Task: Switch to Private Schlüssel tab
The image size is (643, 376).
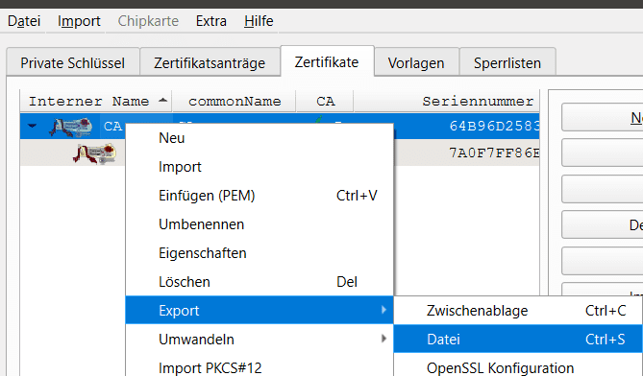Action: [73, 62]
